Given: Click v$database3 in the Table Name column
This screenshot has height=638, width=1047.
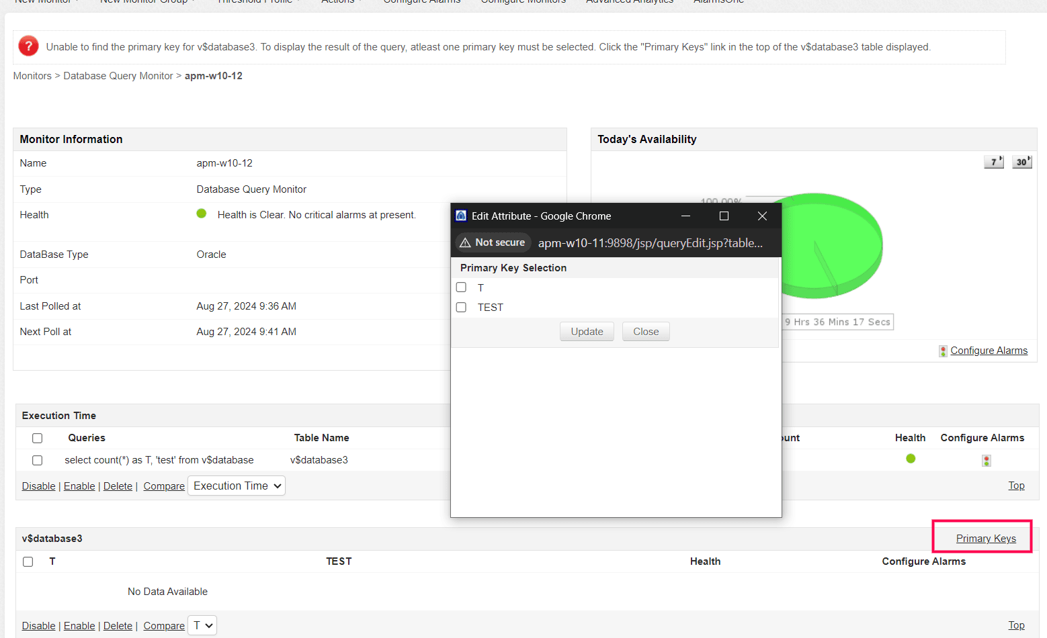Looking at the screenshot, I should (x=319, y=460).
